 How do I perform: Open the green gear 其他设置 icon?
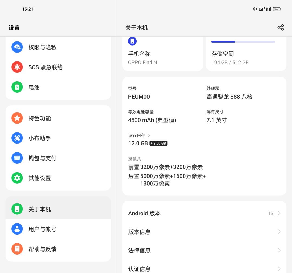pos(17,178)
